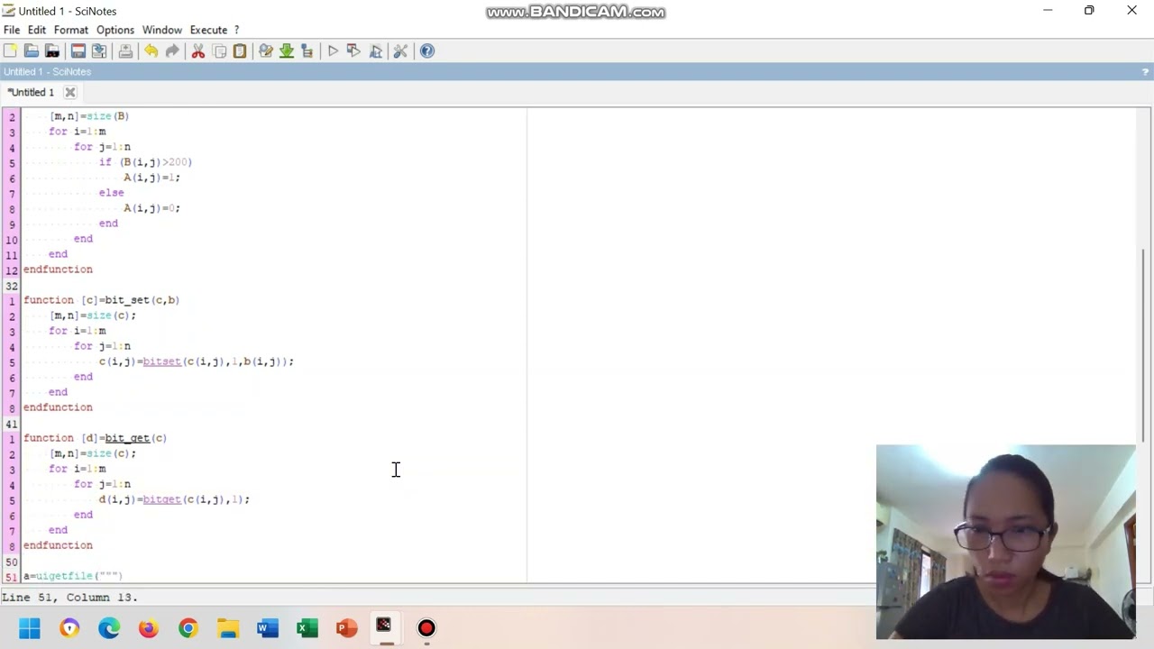Image resolution: width=1154 pixels, height=649 pixels.
Task: Paste using clipboard icon
Action: (x=240, y=51)
